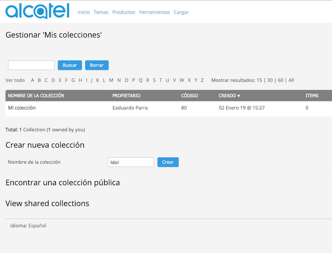Show 30 results per page

click(270, 80)
